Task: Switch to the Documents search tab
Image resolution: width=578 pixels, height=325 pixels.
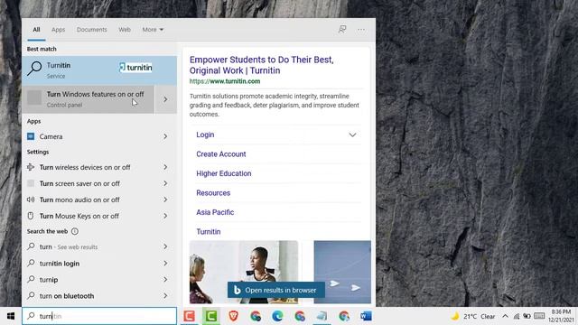Action: click(x=92, y=30)
